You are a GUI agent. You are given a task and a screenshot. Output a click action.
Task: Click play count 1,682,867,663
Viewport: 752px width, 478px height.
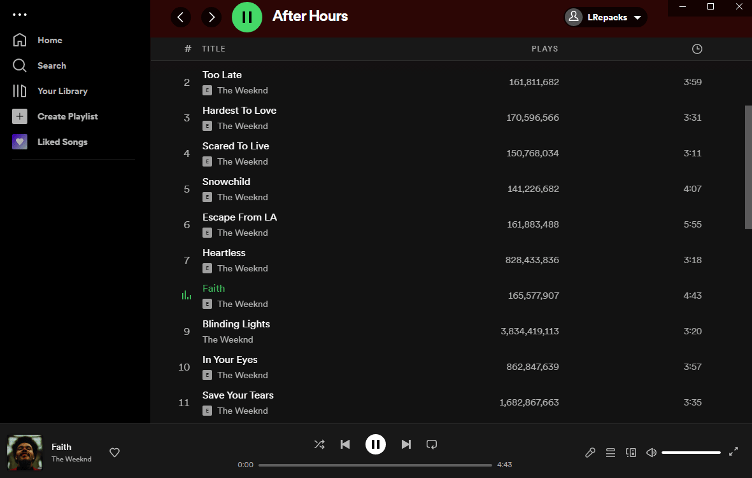tap(529, 403)
